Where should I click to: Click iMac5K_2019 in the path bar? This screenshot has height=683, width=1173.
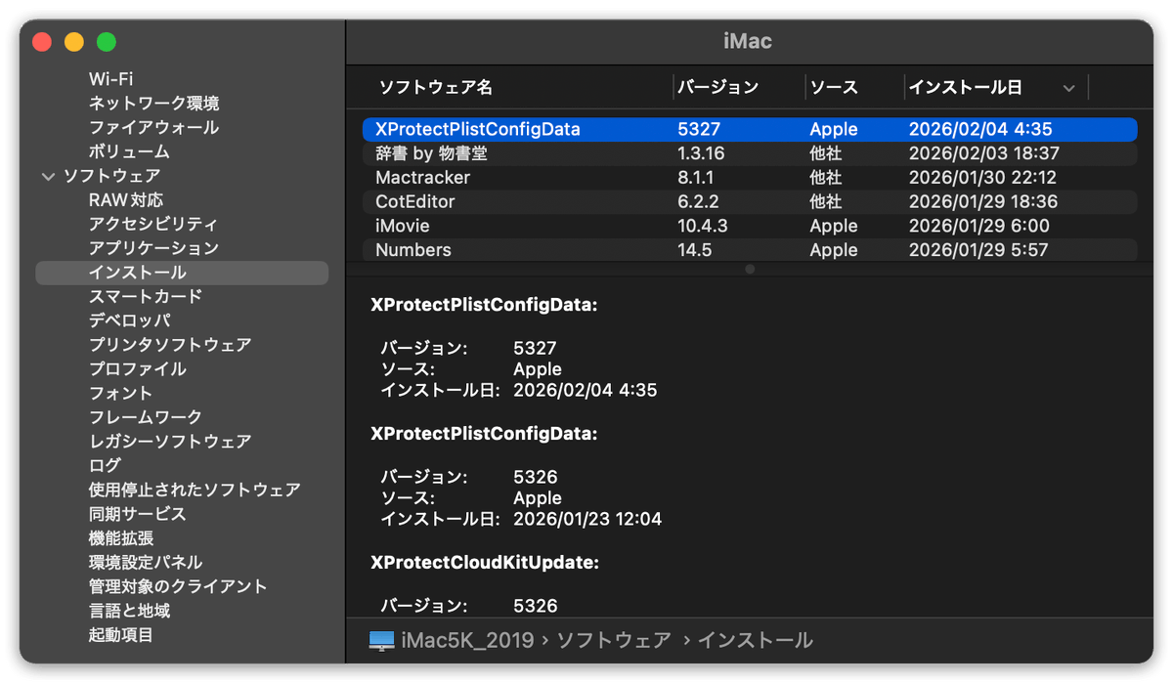(x=467, y=641)
